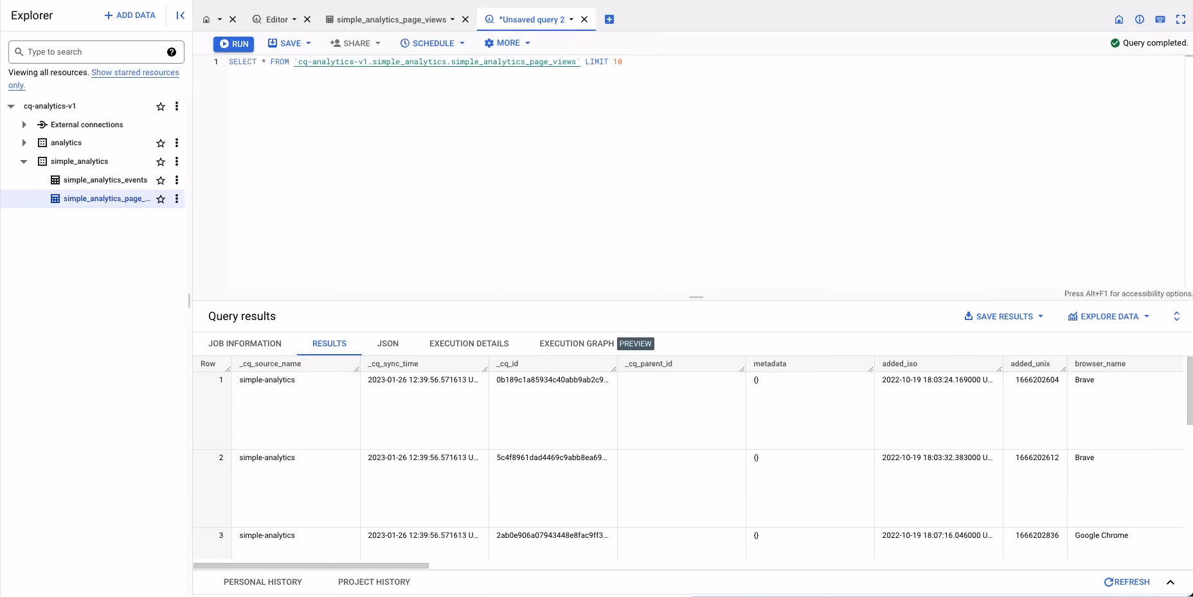Star the simple_analytics_events table
The image size is (1193, 597).
161,181
